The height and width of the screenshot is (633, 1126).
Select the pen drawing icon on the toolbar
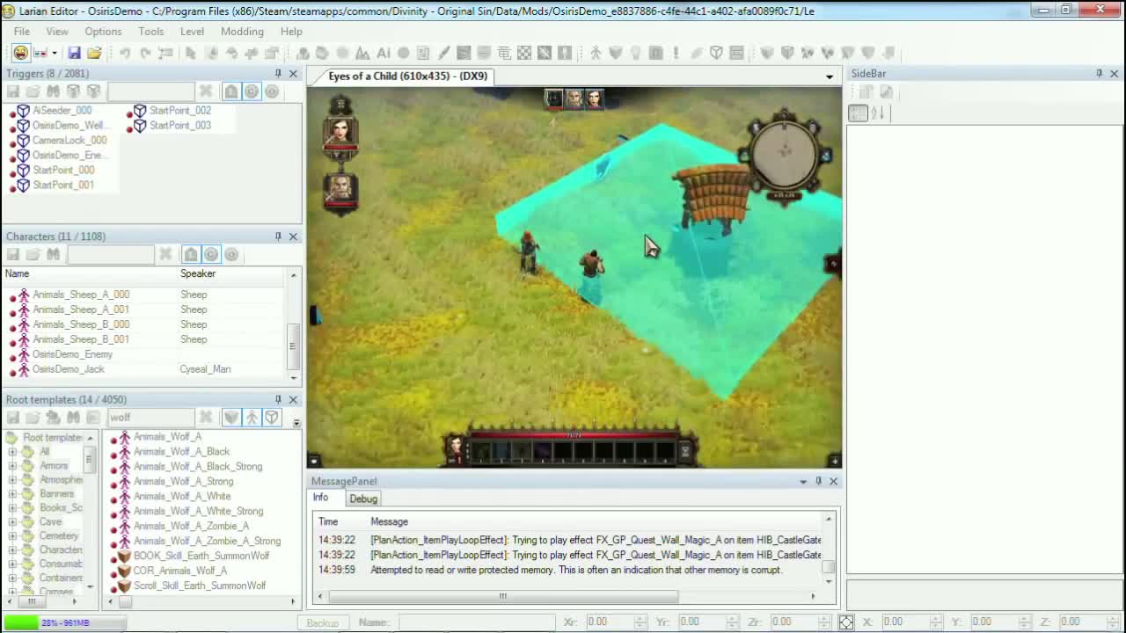[444, 53]
